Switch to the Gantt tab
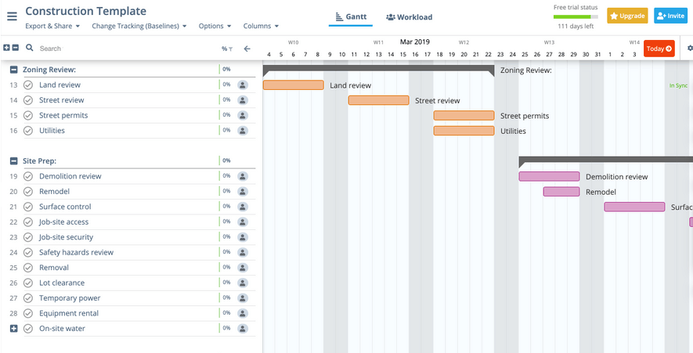The height and width of the screenshot is (353, 693). (x=351, y=17)
